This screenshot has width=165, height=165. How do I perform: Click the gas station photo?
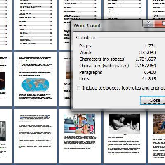[x=80, y=124]
